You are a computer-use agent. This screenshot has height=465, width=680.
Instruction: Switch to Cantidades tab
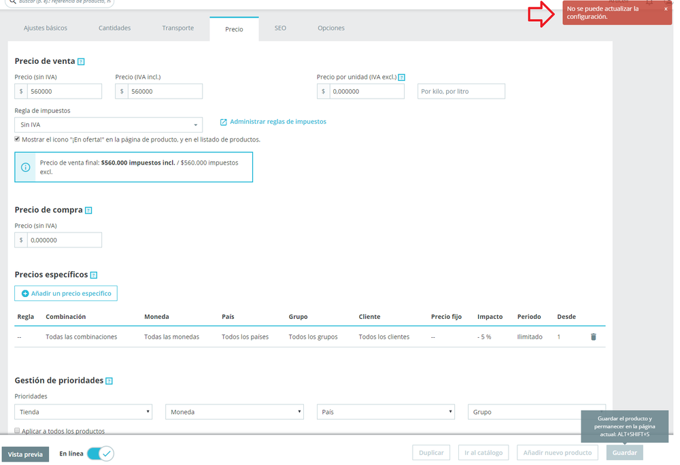click(x=114, y=28)
